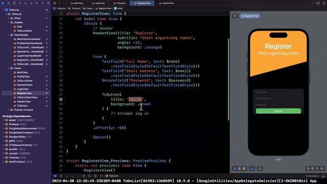Open the Report navigator icon
This screenshot has height=184, width=327.
[48, 3]
